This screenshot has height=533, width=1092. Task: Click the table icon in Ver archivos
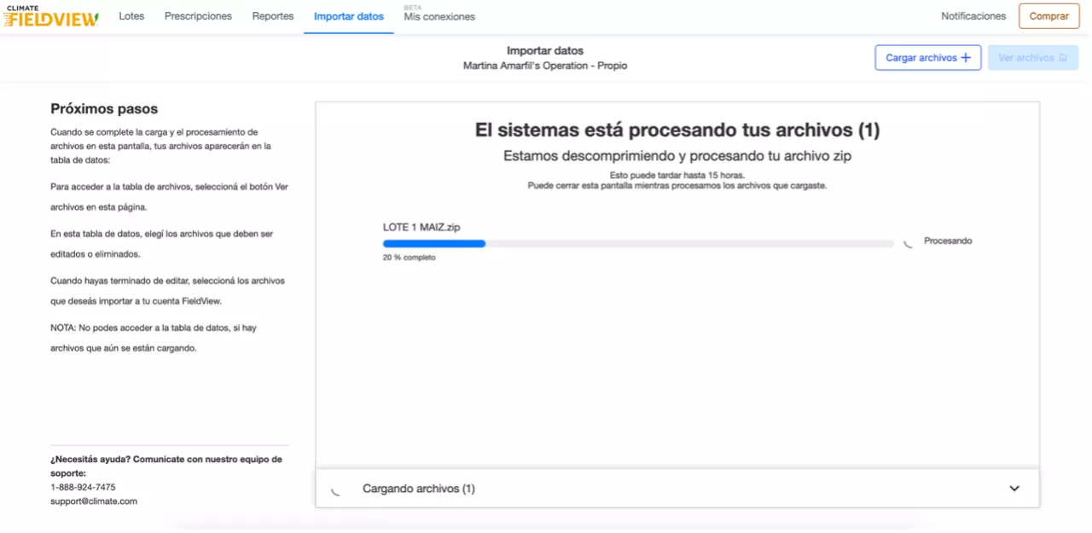pos(1063,58)
